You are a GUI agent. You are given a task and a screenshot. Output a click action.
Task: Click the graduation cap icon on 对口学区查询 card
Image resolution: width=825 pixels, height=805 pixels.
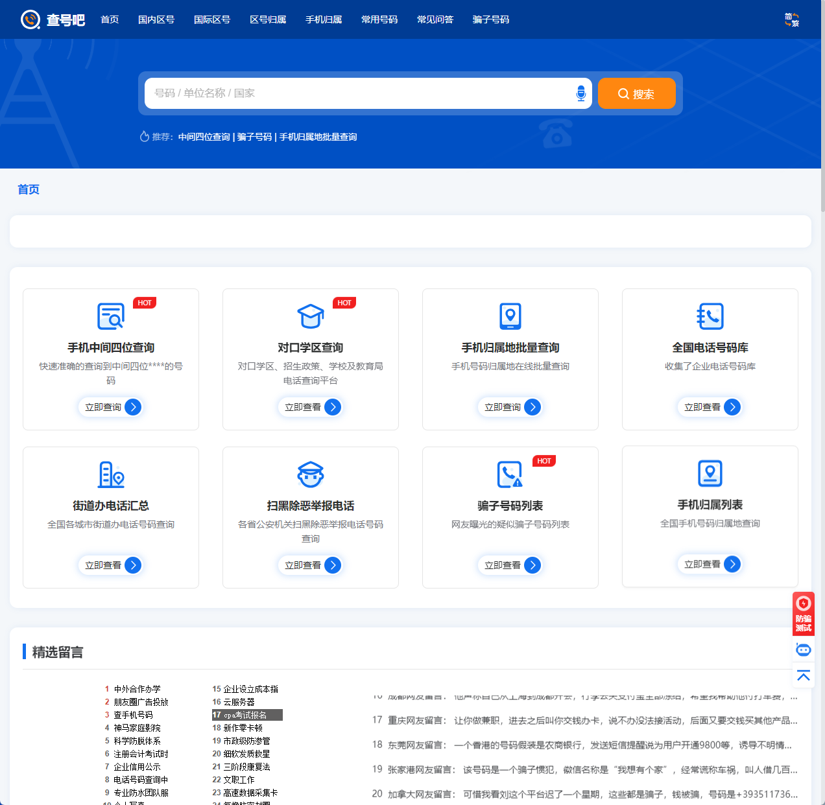point(311,316)
